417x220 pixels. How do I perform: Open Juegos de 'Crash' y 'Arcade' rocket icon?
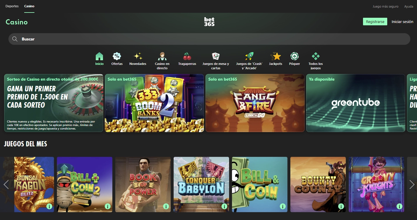click(249, 56)
